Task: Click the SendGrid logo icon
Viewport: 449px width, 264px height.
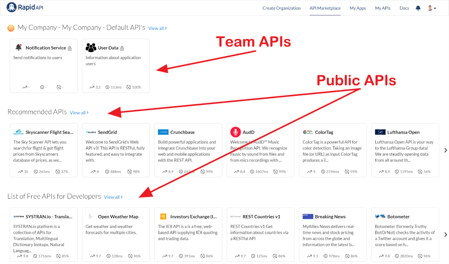Action: 91,132
